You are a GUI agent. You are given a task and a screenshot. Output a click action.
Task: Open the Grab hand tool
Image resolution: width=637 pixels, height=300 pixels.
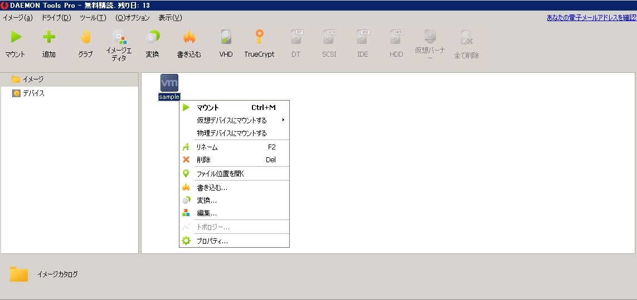85,37
